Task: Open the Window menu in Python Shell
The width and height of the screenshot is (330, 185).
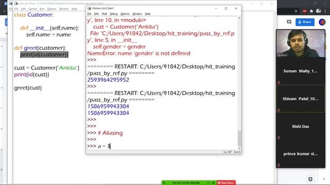Action: pos(137,14)
